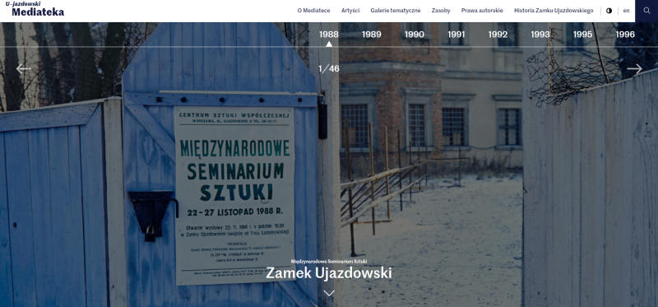The image size is (658, 307).
Task: Open Artyści menu item
Action: coord(350,11)
